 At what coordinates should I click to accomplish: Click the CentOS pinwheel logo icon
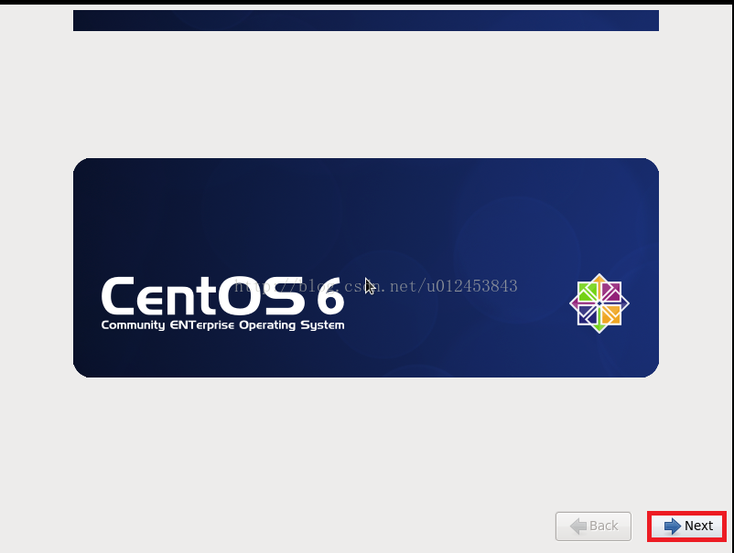[x=599, y=303]
